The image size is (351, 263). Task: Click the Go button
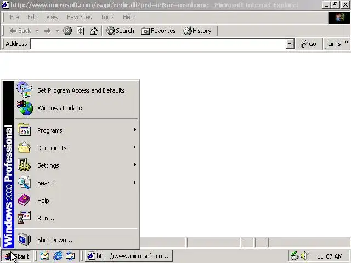click(309, 44)
